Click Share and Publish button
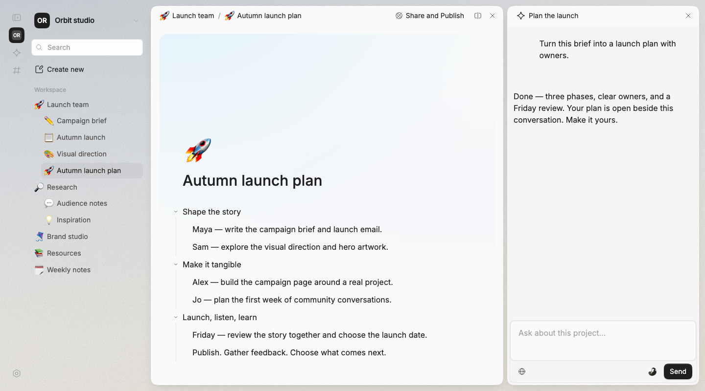This screenshot has width=705, height=391. [430, 16]
